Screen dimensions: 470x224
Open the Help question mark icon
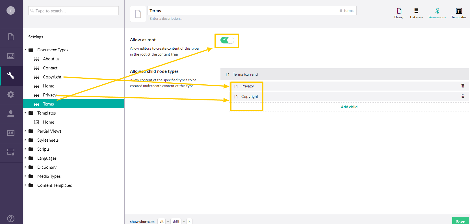coord(11,218)
